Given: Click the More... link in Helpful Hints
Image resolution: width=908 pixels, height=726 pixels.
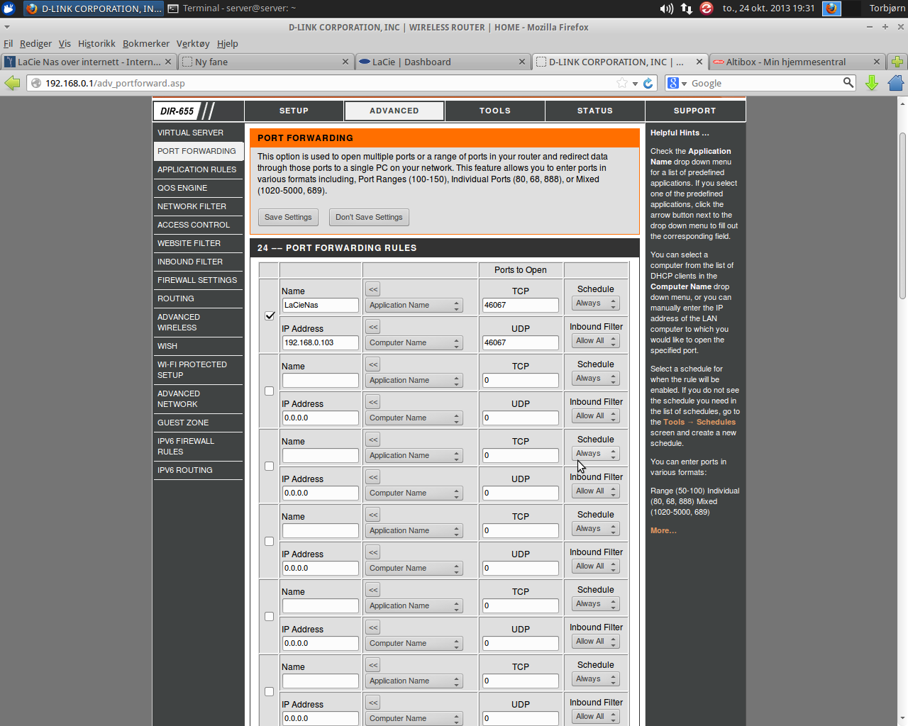Looking at the screenshot, I should coord(663,530).
